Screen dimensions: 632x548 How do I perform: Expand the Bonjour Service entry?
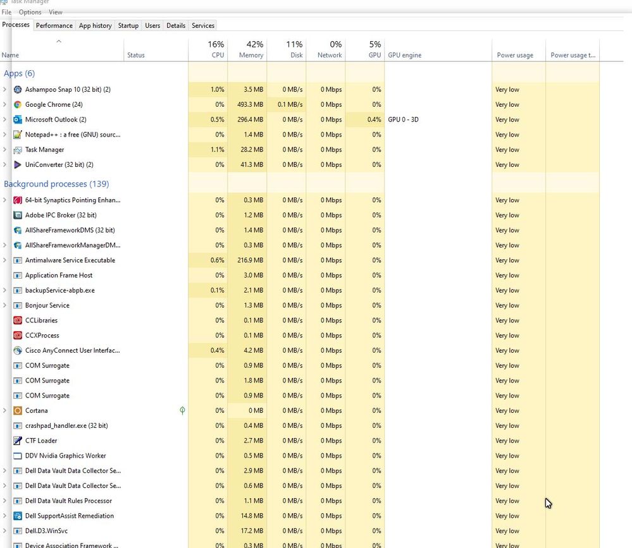point(4,306)
